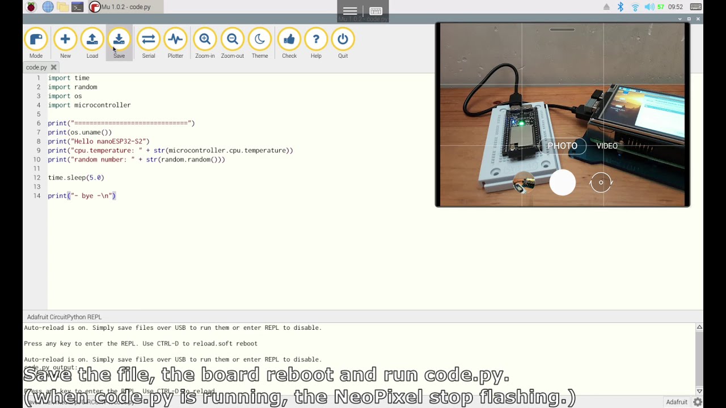The image size is (726, 408).
Task: Open the terminal from the taskbar
Action: click(78, 7)
